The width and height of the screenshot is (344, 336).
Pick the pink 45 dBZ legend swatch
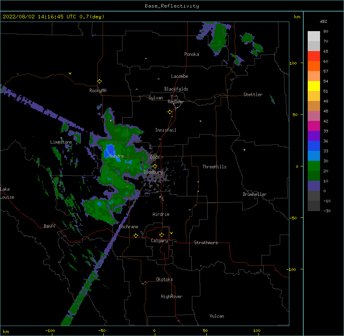click(x=314, y=116)
